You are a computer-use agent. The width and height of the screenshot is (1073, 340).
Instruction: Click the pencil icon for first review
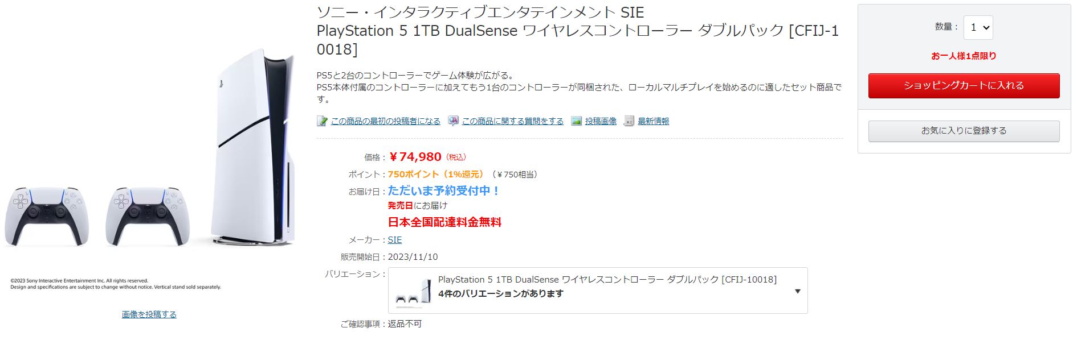(x=322, y=121)
